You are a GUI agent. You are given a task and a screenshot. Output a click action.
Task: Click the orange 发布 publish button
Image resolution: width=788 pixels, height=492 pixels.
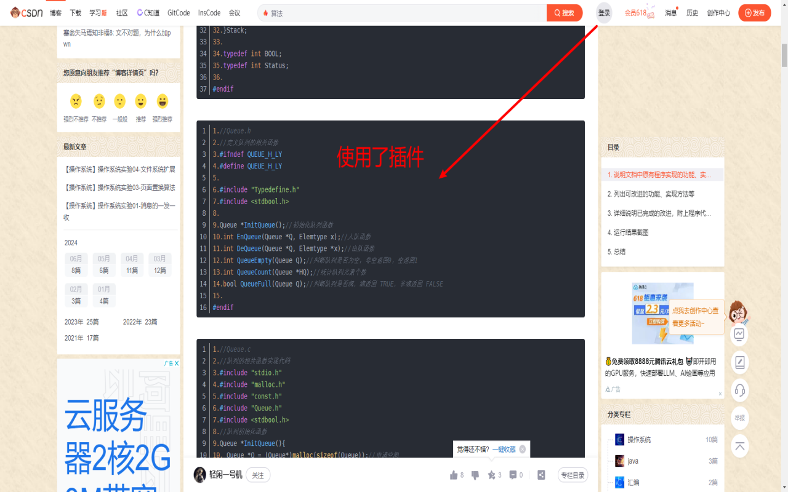(754, 12)
